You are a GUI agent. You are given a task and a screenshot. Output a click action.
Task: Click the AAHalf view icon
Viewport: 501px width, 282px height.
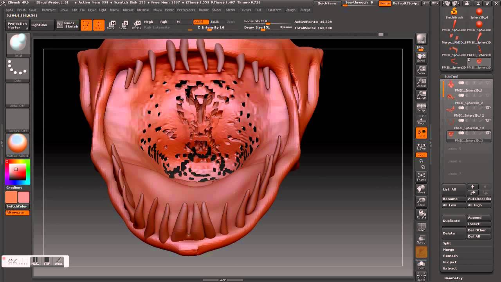tap(421, 96)
